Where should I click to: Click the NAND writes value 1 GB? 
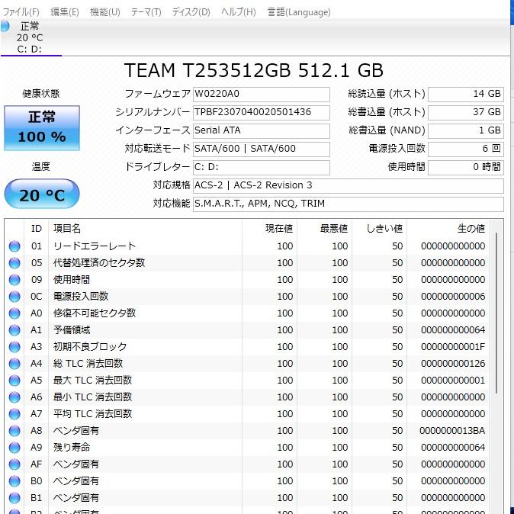465,131
